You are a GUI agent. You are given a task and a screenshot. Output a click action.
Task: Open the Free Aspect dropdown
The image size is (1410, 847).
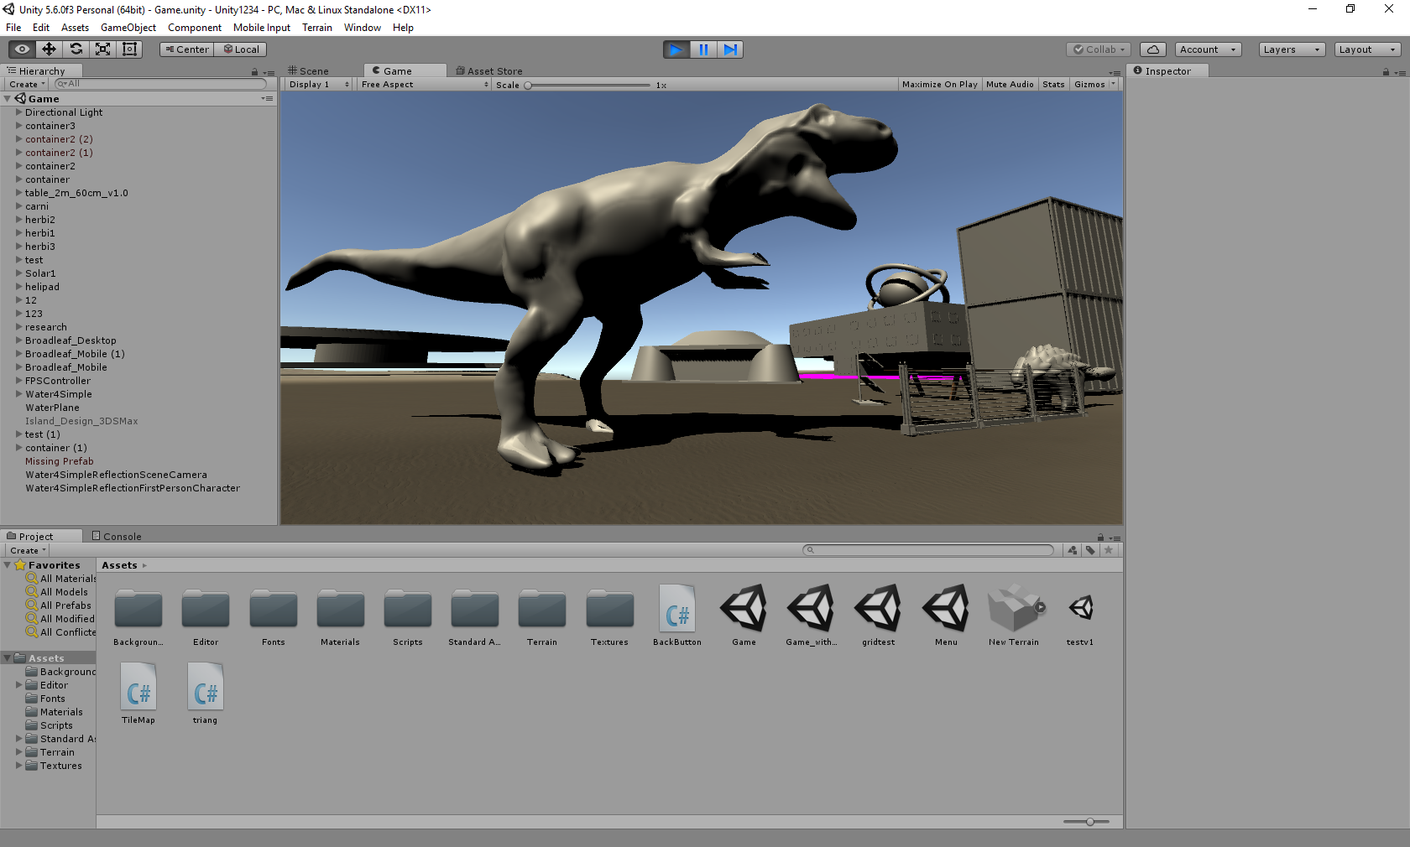[x=425, y=85]
